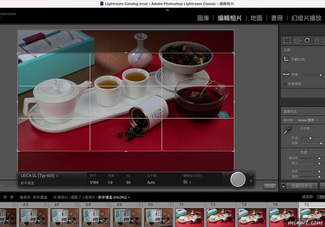
Task: Switch to the 圖庫 module
Action: click(203, 18)
